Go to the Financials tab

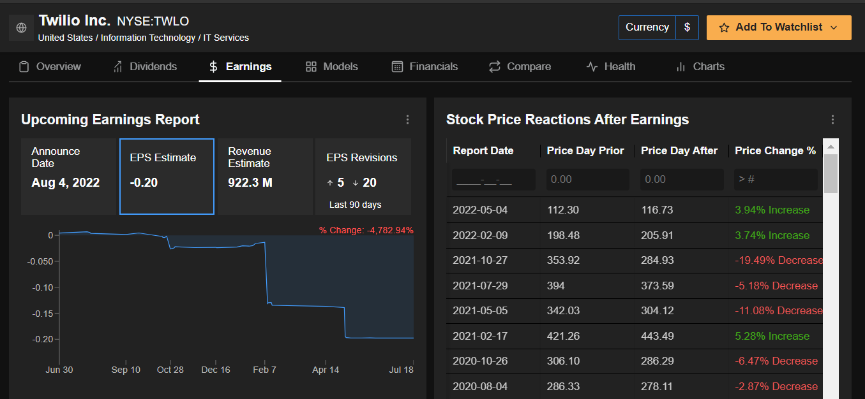425,67
